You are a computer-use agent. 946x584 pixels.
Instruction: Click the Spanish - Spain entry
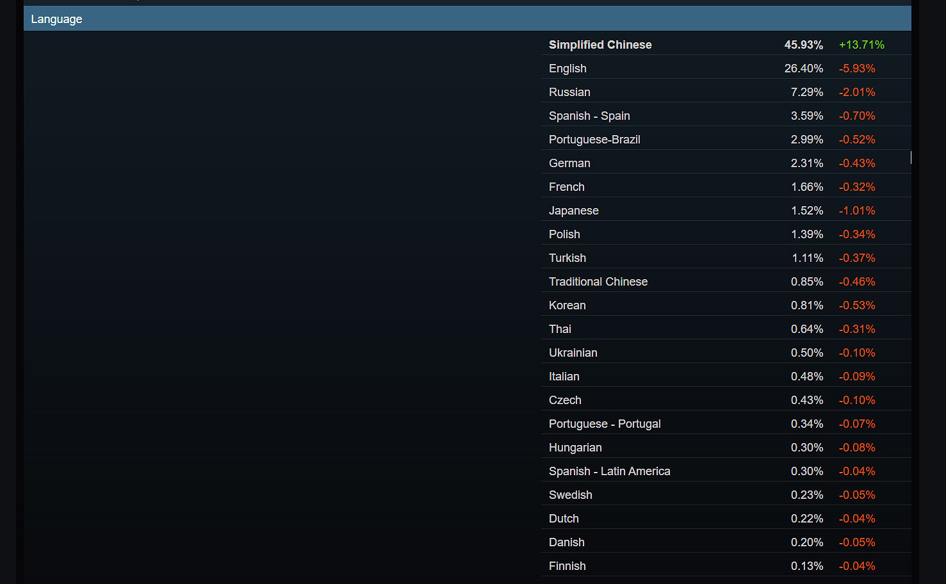pos(589,116)
